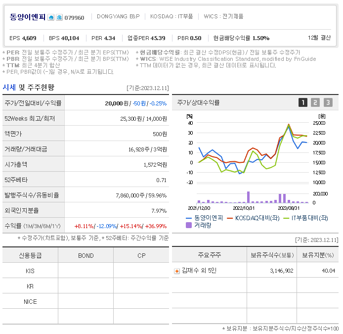Click the CP column header
The width and height of the screenshot is (343, 334).
[141, 256]
